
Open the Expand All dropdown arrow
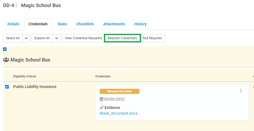tap(56, 38)
